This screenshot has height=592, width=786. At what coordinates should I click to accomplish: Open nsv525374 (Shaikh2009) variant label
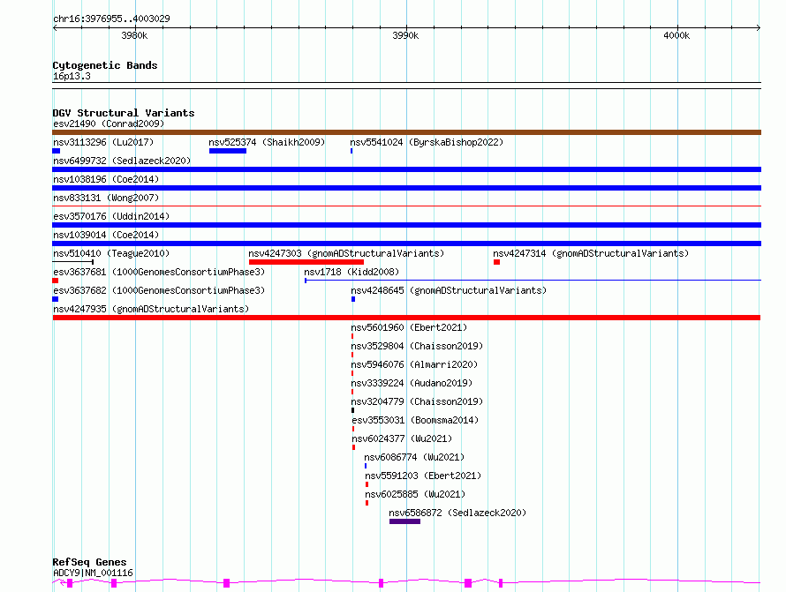(x=267, y=142)
